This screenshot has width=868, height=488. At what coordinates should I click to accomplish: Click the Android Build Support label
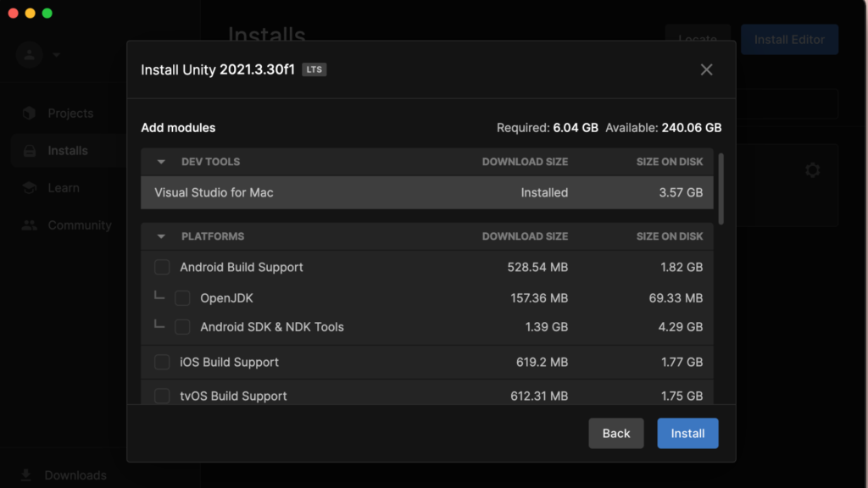pyautogui.click(x=242, y=267)
